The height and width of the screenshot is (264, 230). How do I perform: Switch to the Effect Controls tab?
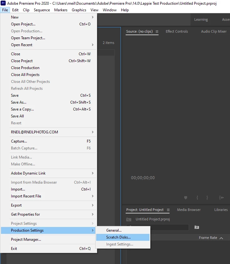pos(177,31)
